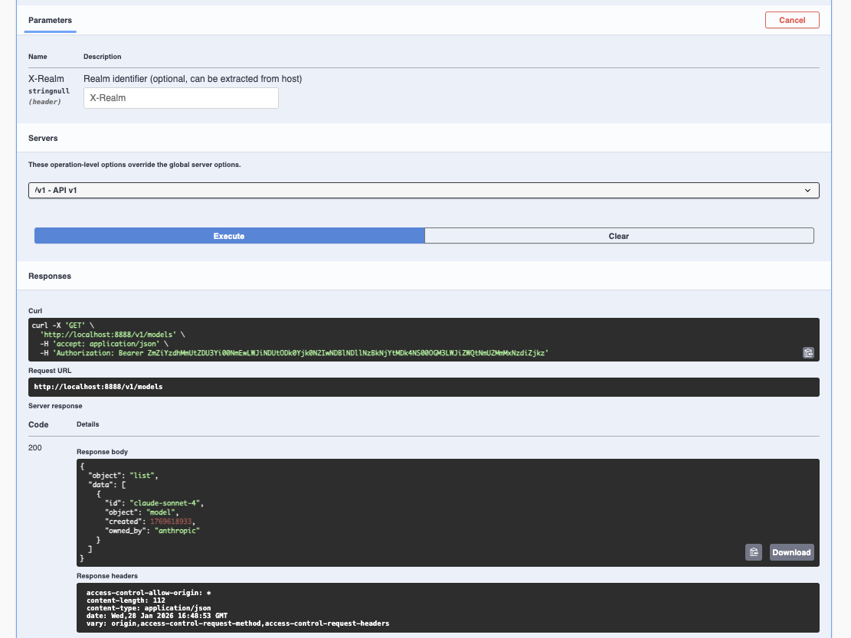Clear the executed response
Screen dimensions: 851x638
[618, 236]
